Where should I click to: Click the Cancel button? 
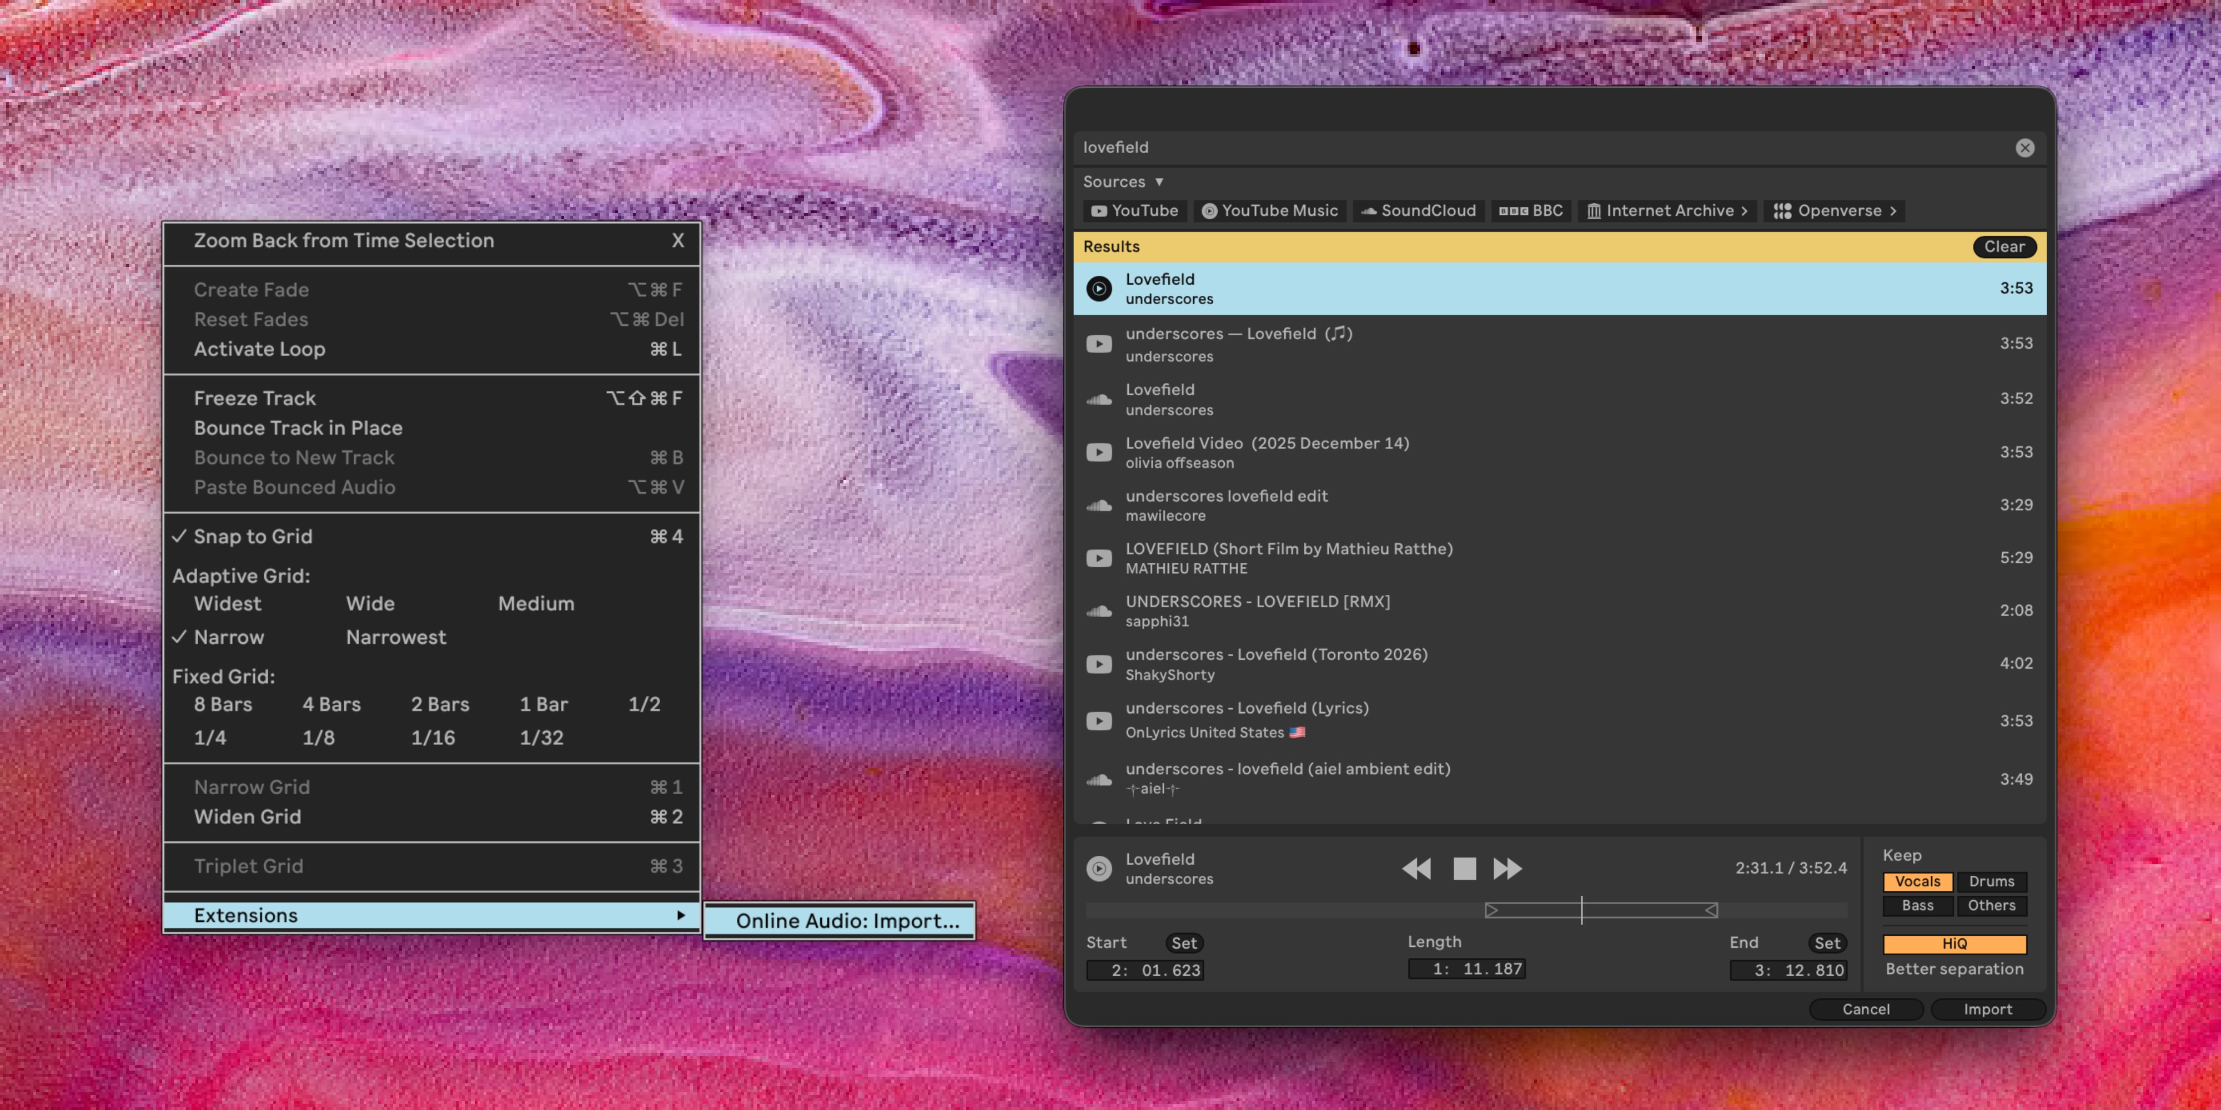pyautogui.click(x=1866, y=1009)
